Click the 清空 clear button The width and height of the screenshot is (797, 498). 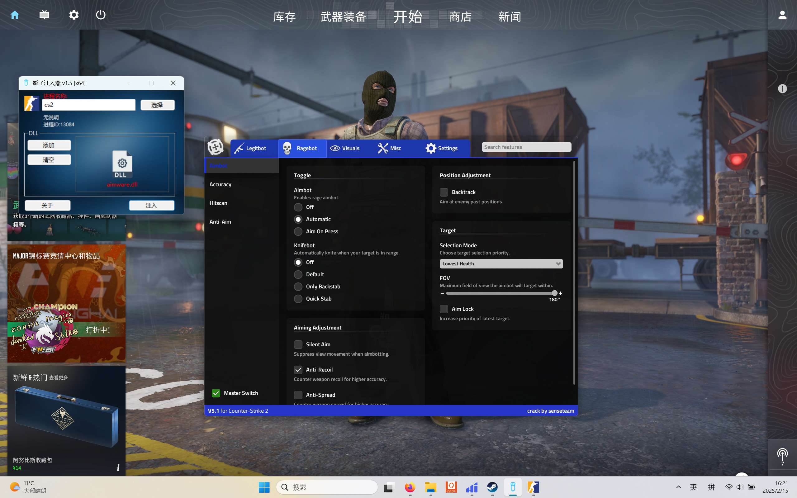click(x=49, y=160)
